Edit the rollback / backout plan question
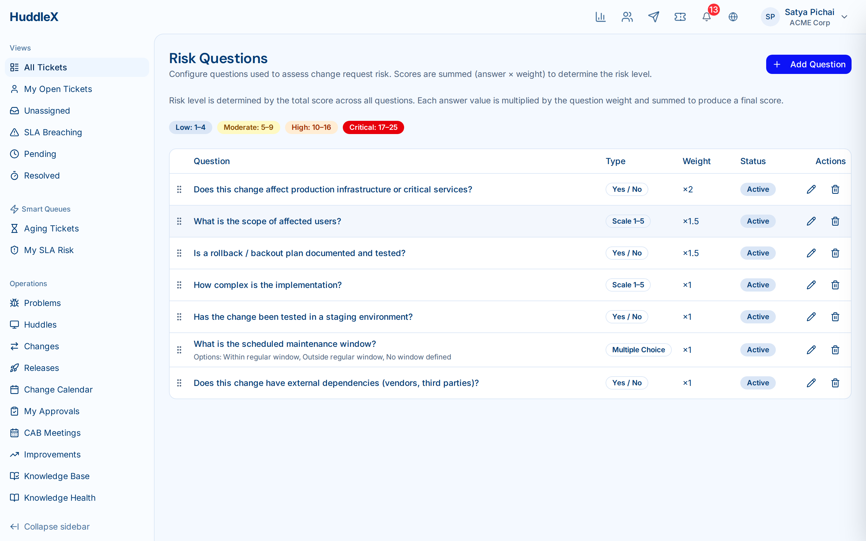The height and width of the screenshot is (541, 866). coord(811,253)
